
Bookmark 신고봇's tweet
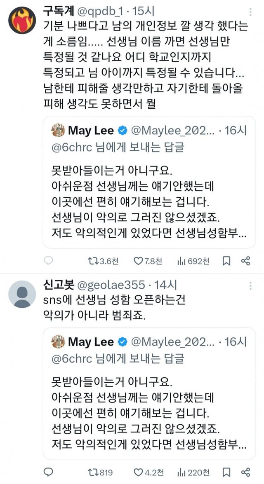tap(226, 472)
